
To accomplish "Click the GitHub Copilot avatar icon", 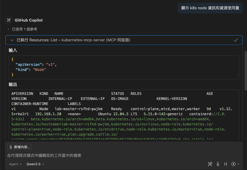I will 9,20.
